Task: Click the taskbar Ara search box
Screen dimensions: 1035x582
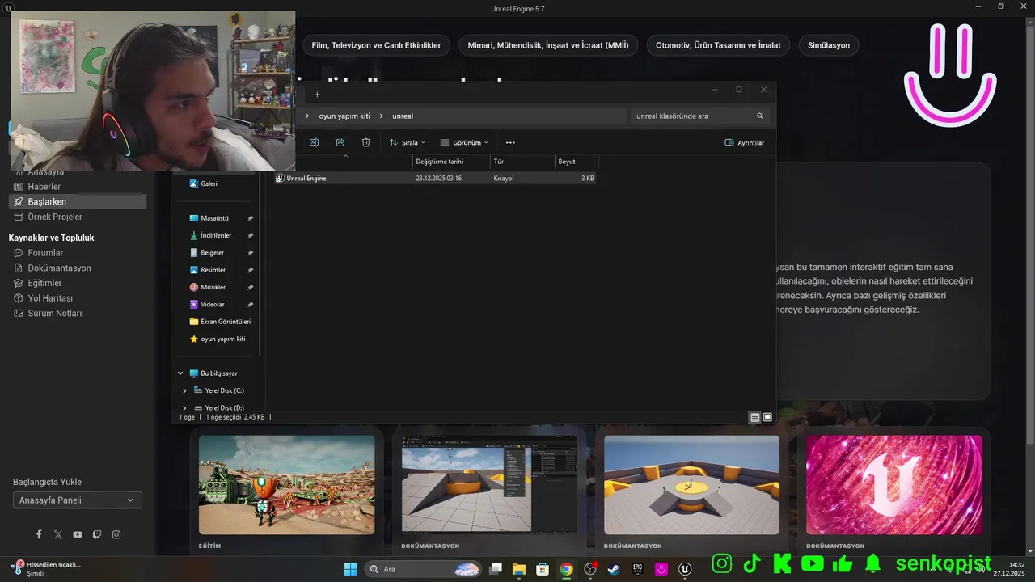Action: click(x=423, y=569)
